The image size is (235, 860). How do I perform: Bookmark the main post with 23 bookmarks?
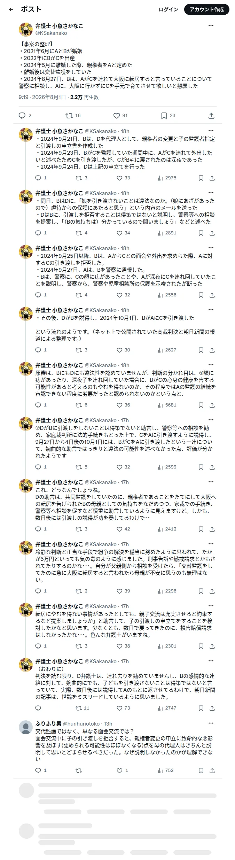tap(168, 116)
